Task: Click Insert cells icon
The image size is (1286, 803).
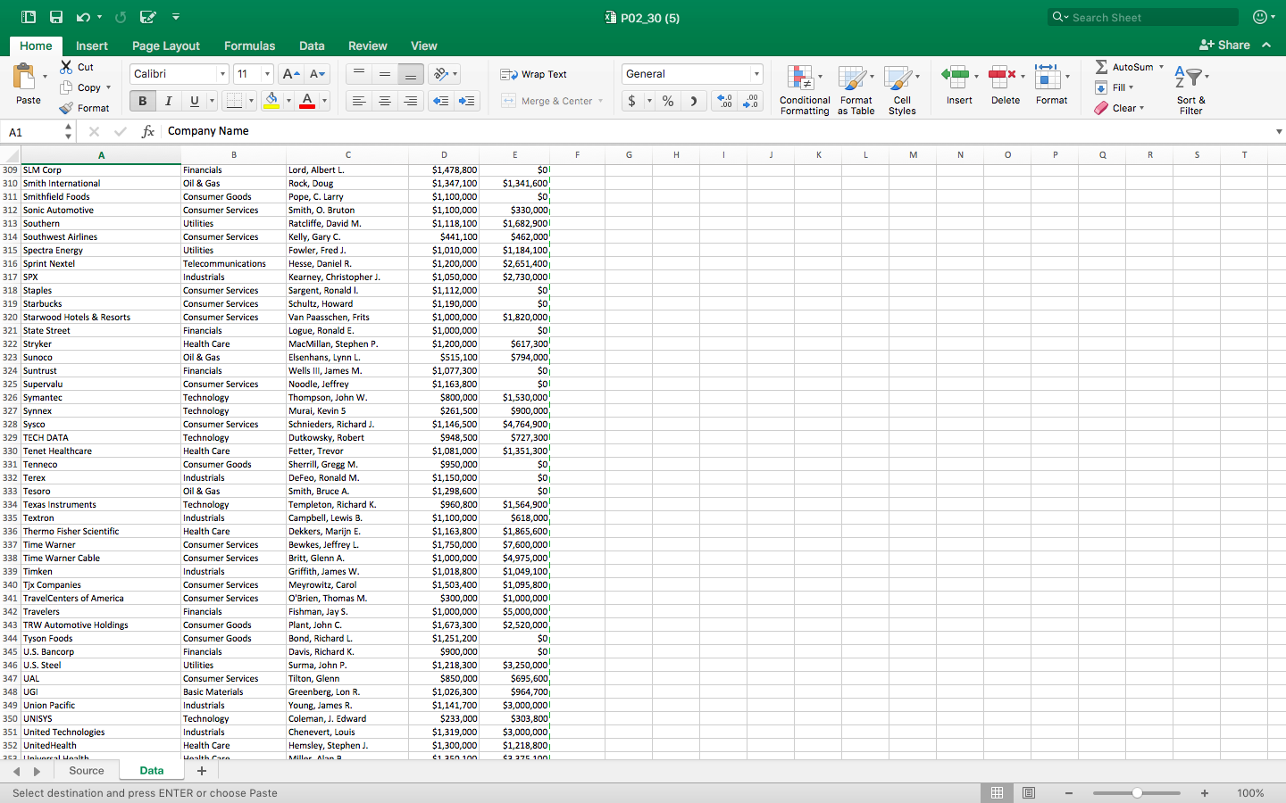Action: (x=956, y=77)
